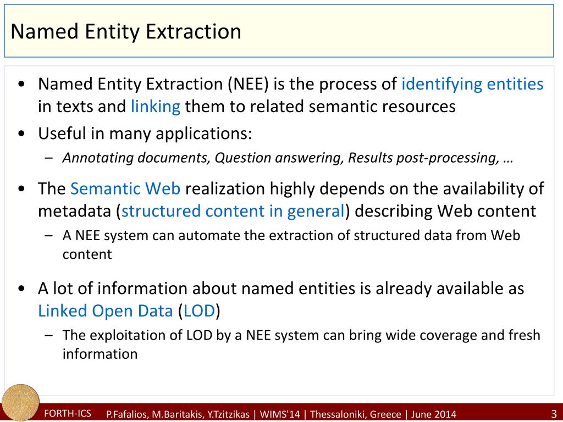Image resolution: width=563 pixels, height=422 pixels.
Task: Click 'June 2014' in the footer
Action: [433, 414]
